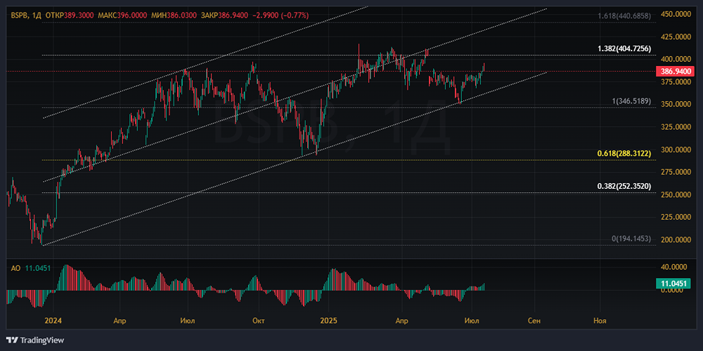Click the ОТКР 389.3000 open value
Viewport: 703px width, 351px height.
click(69, 15)
